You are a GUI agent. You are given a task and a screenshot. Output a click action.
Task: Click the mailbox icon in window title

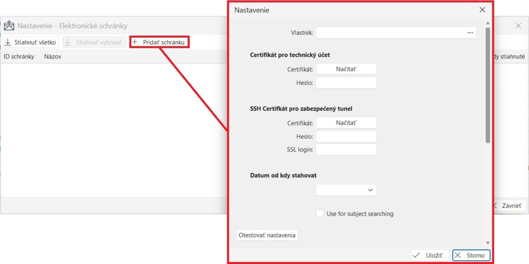pyautogui.click(x=9, y=26)
